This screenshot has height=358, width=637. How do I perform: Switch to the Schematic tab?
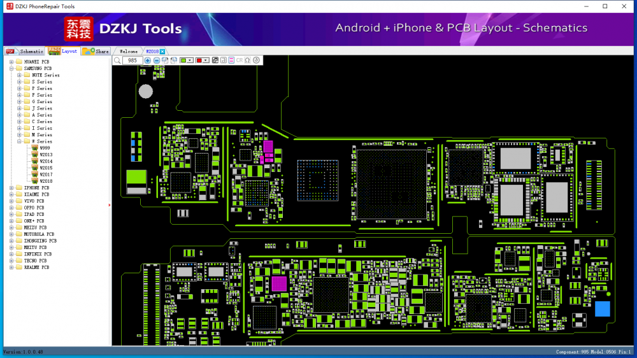pos(25,51)
